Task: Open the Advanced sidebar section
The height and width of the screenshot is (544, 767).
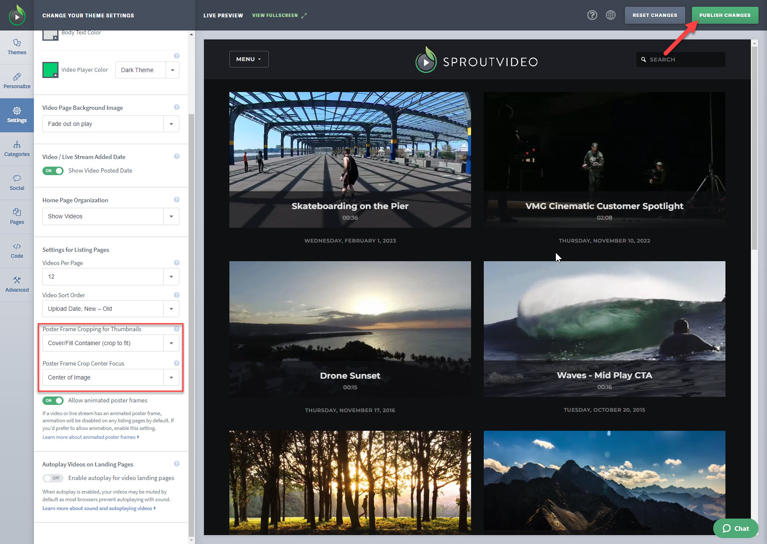Action: pos(17,285)
